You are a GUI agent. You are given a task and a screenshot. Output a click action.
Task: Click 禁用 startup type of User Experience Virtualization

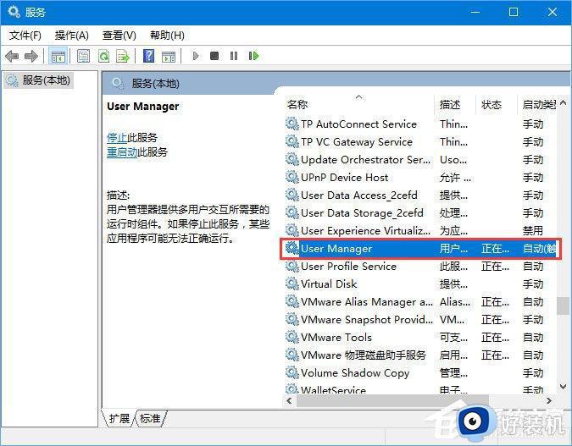[533, 230]
